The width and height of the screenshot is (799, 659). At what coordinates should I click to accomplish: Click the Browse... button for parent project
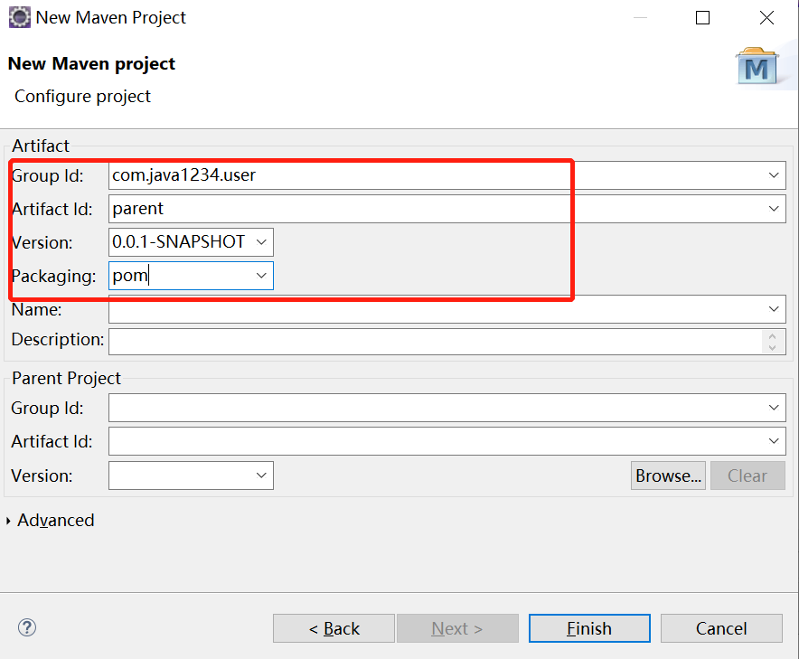(668, 475)
